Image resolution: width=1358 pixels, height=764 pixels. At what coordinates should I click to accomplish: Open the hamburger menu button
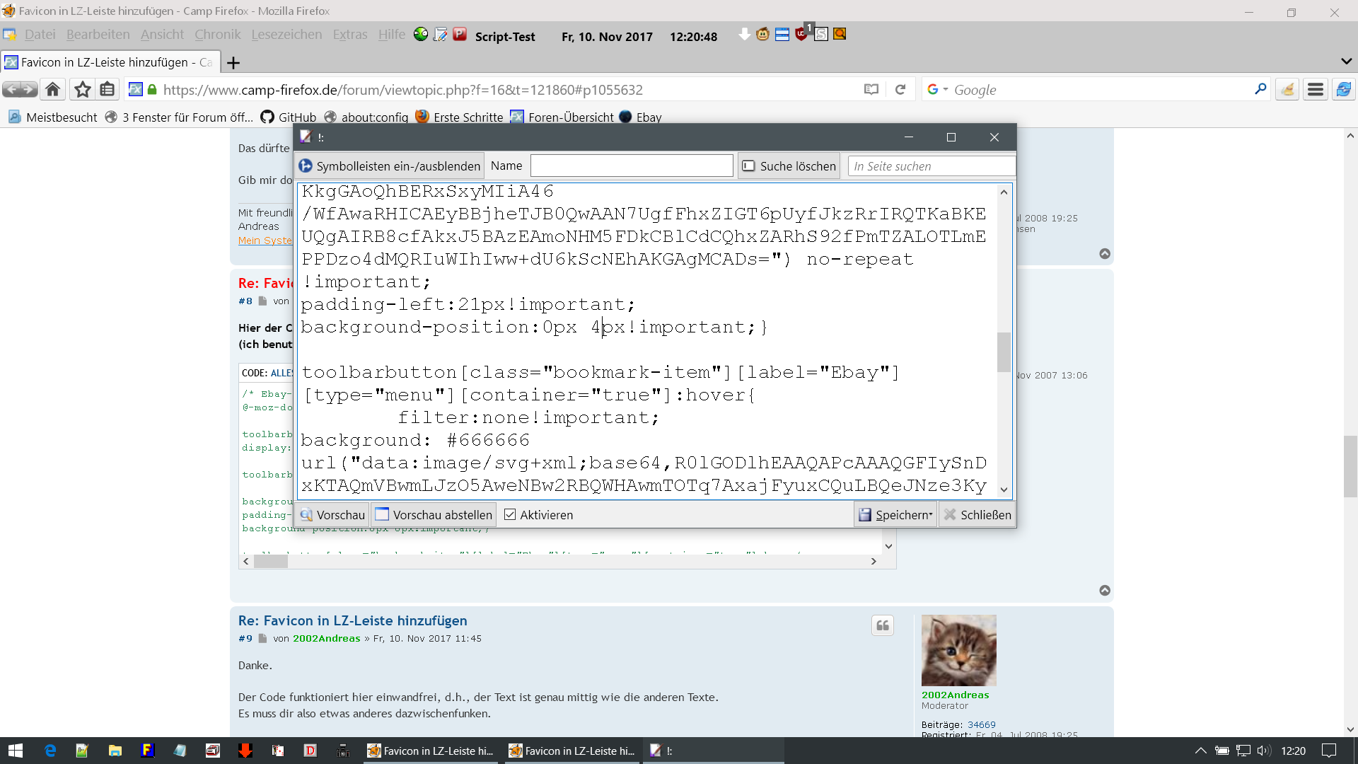[x=1315, y=90]
